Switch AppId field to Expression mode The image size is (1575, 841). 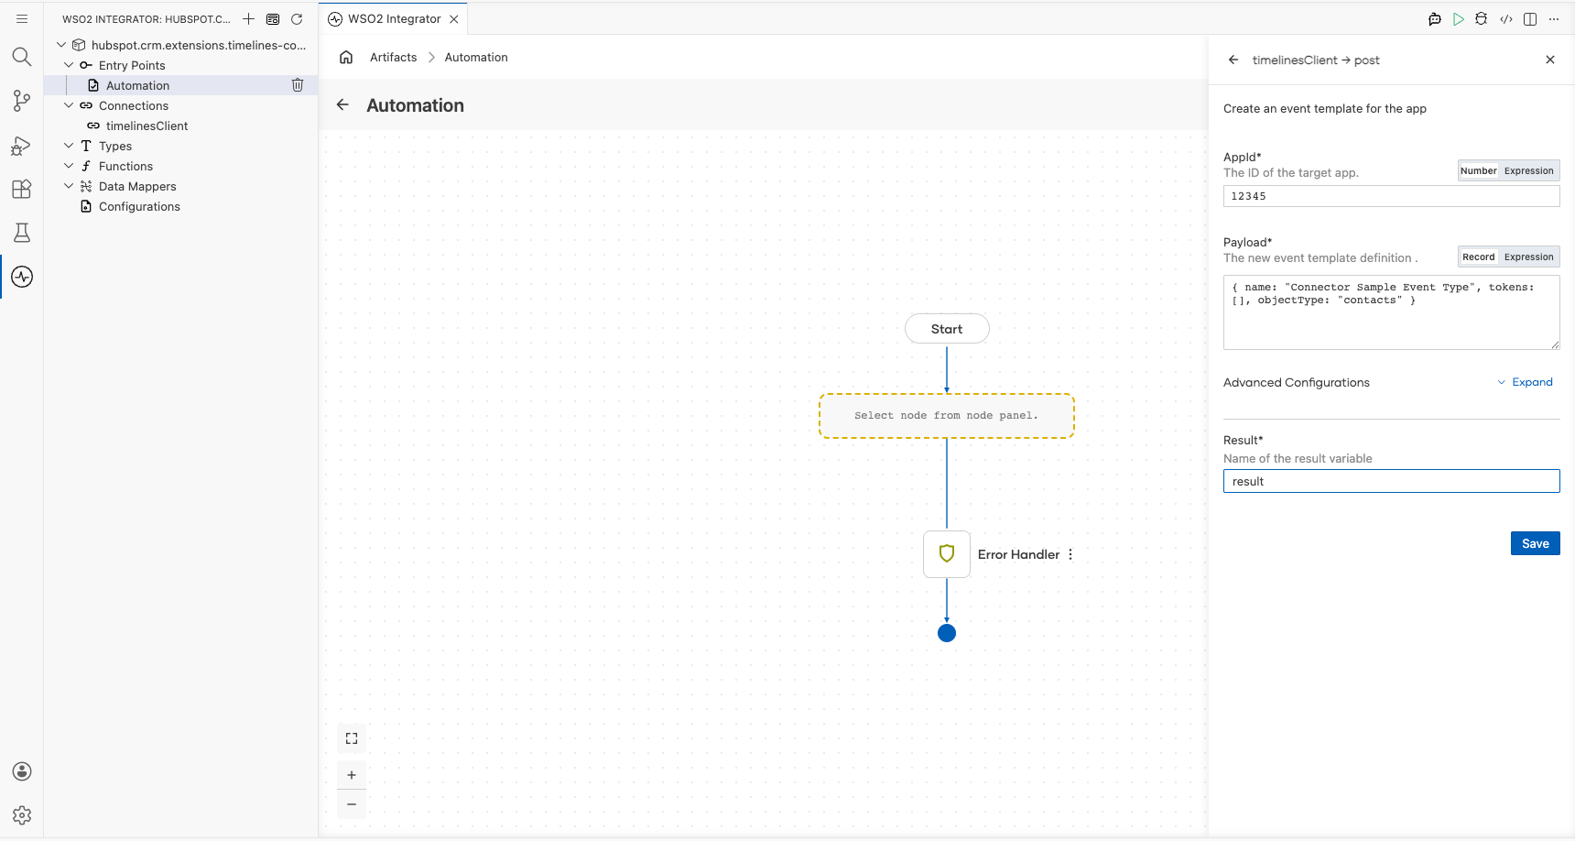1529,170
